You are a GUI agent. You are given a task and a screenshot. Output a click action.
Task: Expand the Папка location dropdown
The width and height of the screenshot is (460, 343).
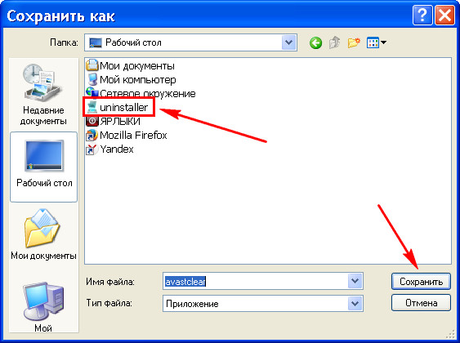coord(288,42)
